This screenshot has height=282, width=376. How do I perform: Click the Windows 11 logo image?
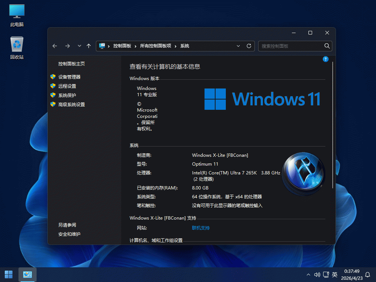tap(262, 99)
